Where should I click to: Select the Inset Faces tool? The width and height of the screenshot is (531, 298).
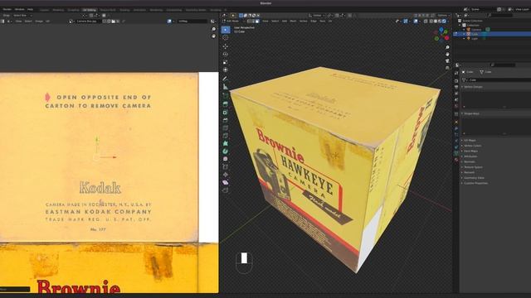point(226,113)
